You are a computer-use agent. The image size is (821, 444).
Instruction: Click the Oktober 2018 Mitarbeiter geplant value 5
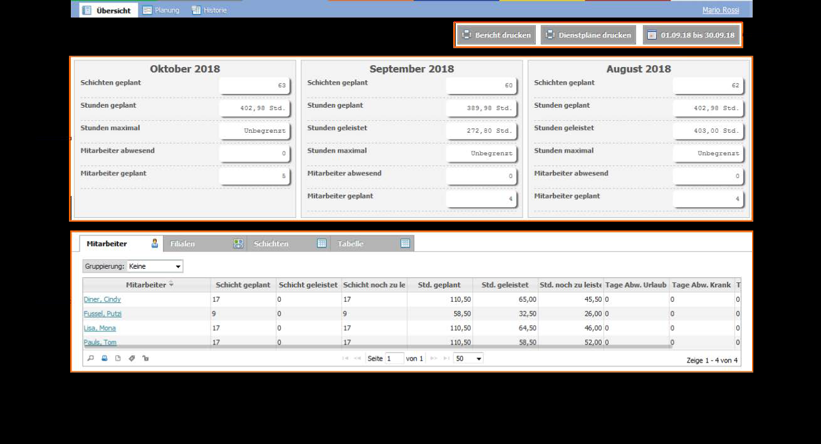click(254, 177)
